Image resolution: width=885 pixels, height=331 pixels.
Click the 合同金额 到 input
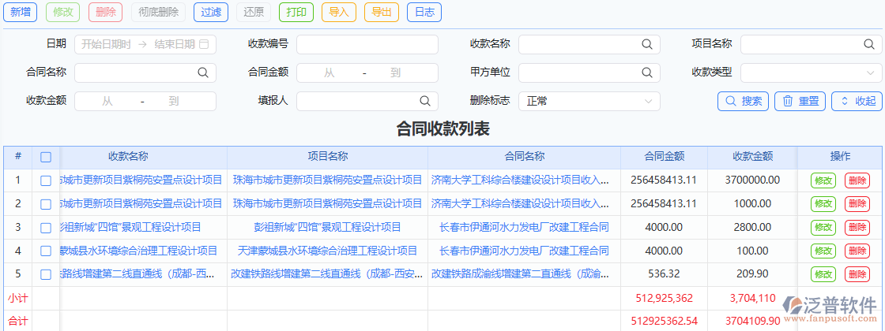395,73
